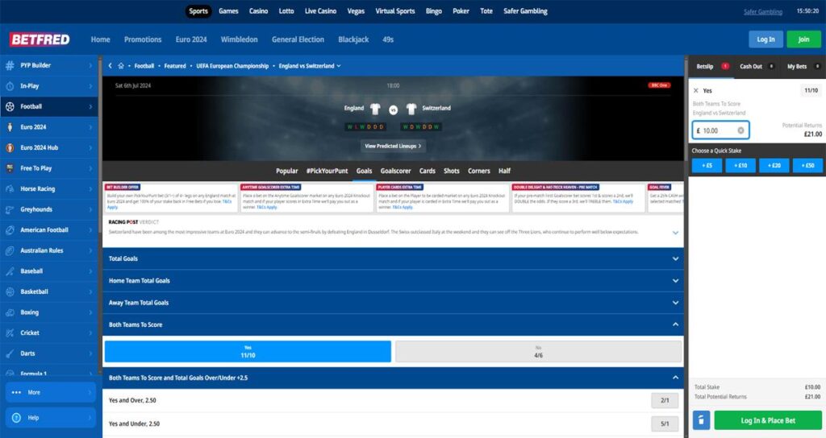Click the More ellipsis icon

(x=16, y=392)
